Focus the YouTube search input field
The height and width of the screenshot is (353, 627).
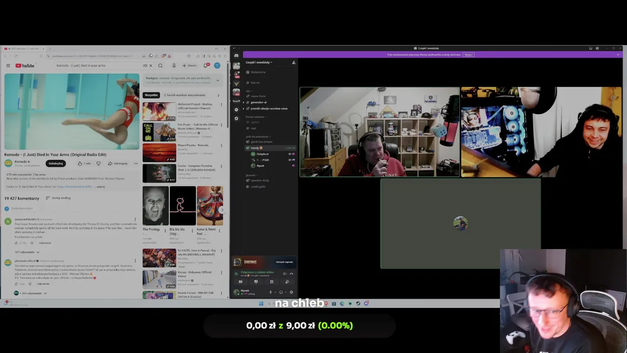pyautogui.click(x=100, y=66)
